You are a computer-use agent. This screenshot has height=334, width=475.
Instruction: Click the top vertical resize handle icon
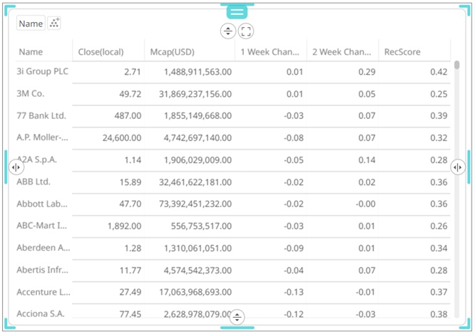click(228, 31)
